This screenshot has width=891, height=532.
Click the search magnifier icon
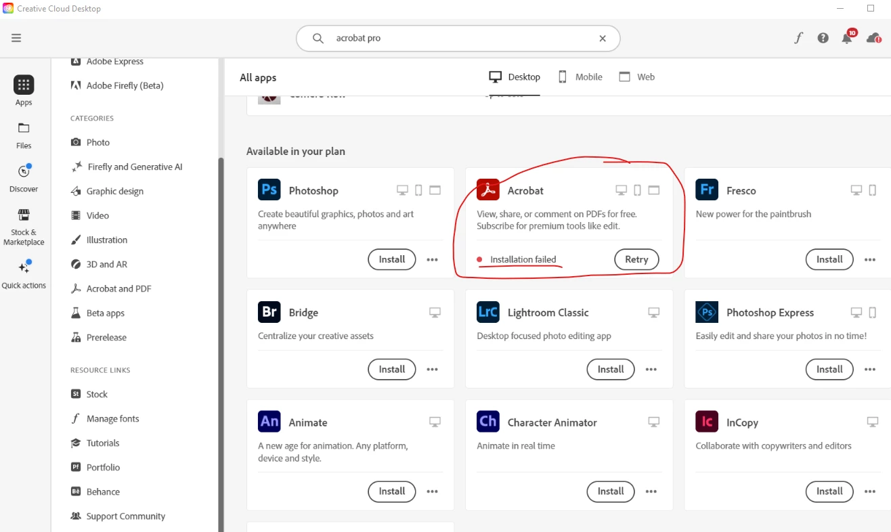318,39
